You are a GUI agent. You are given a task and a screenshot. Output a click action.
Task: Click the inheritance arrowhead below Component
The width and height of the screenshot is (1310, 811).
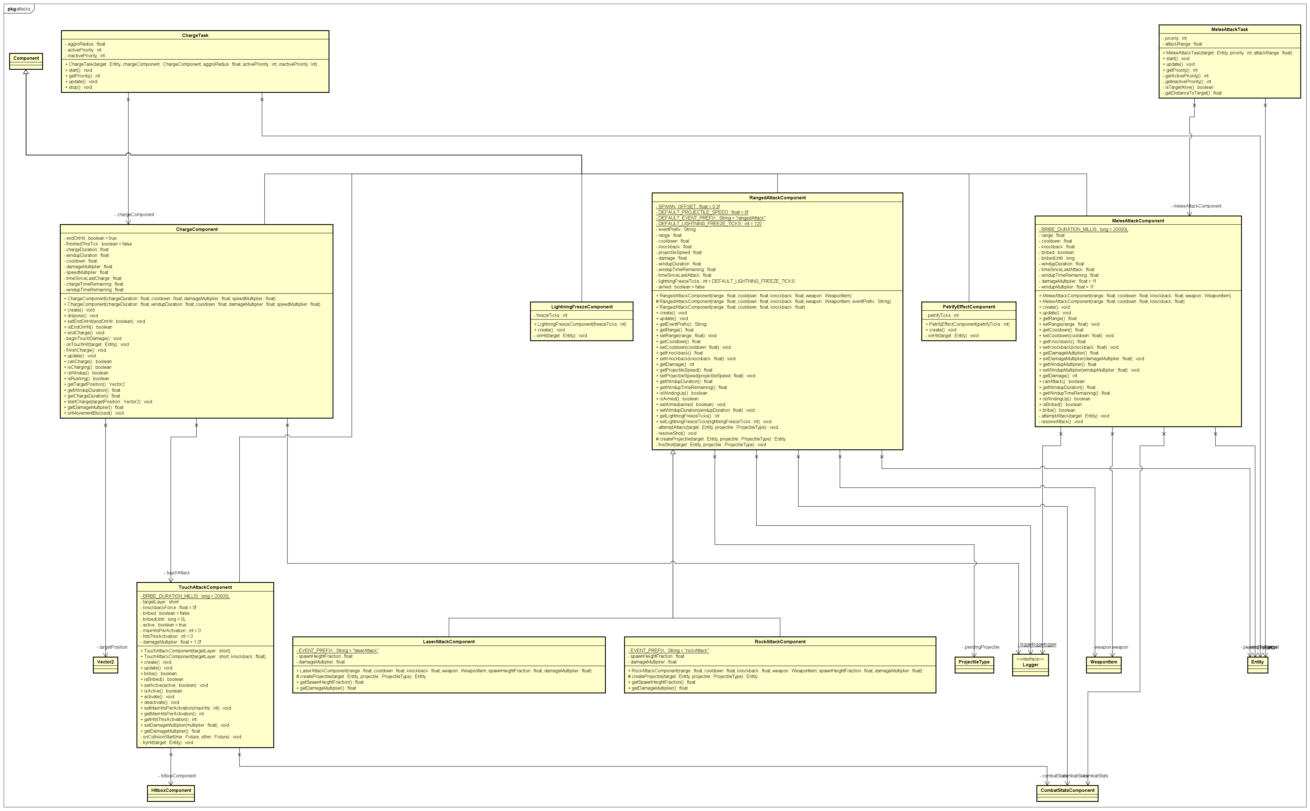pyautogui.click(x=26, y=72)
